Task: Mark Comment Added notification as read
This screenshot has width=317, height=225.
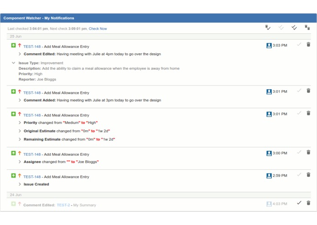Action: (299, 90)
